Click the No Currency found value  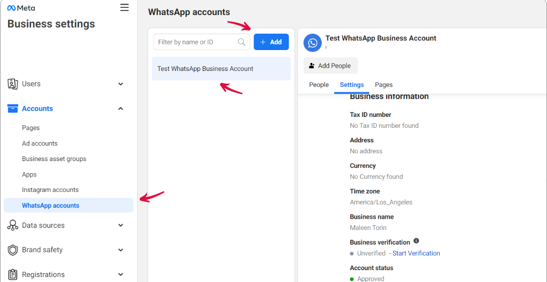[x=377, y=176]
